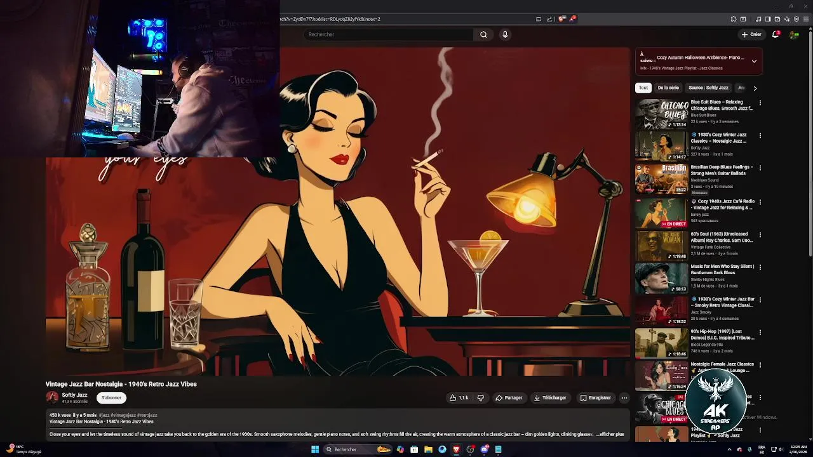
Task: Click the FRA language indicator in tray
Action: [762, 449]
